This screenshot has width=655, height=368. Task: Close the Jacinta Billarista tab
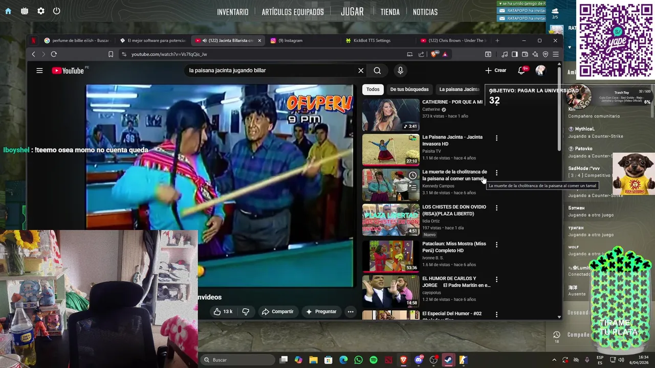pos(259,40)
